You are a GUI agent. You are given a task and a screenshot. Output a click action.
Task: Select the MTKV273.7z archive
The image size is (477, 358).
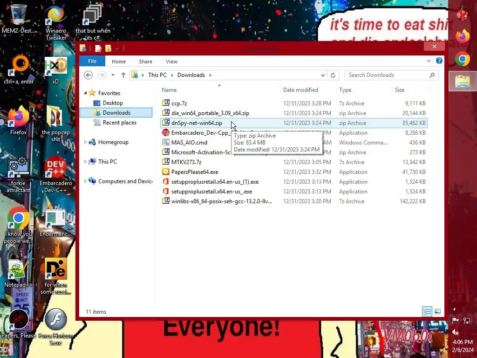pyautogui.click(x=294, y=162)
